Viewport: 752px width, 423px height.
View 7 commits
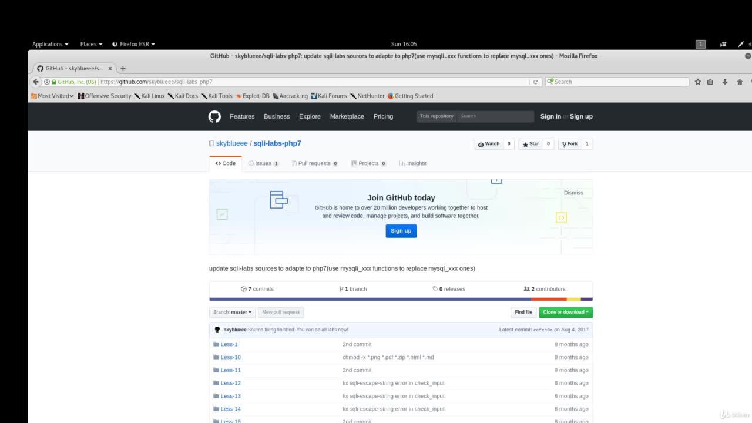coord(257,289)
